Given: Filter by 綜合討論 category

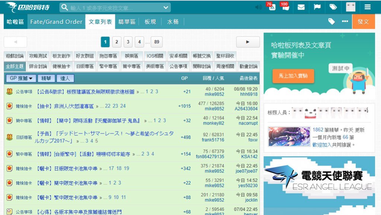Looking at the screenshot, I should [38, 67].
